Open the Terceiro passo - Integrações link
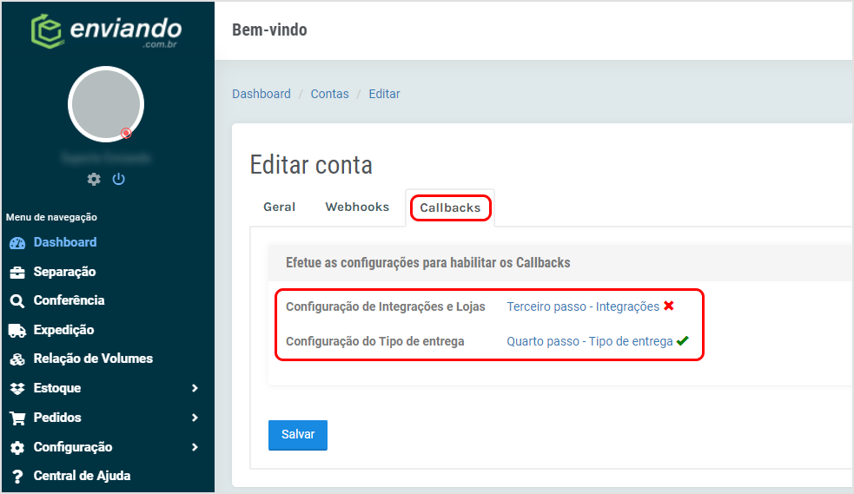 pyautogui.click(x=583, y=306)
